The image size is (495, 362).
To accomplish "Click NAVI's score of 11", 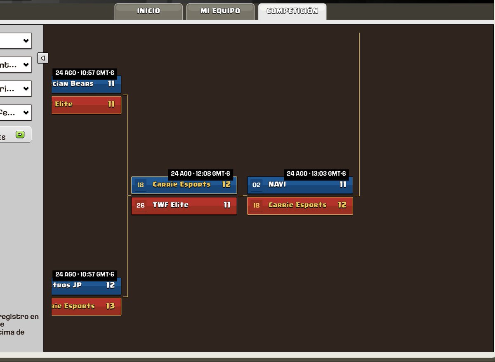I will pyautogui.click(x=343, y=185).
